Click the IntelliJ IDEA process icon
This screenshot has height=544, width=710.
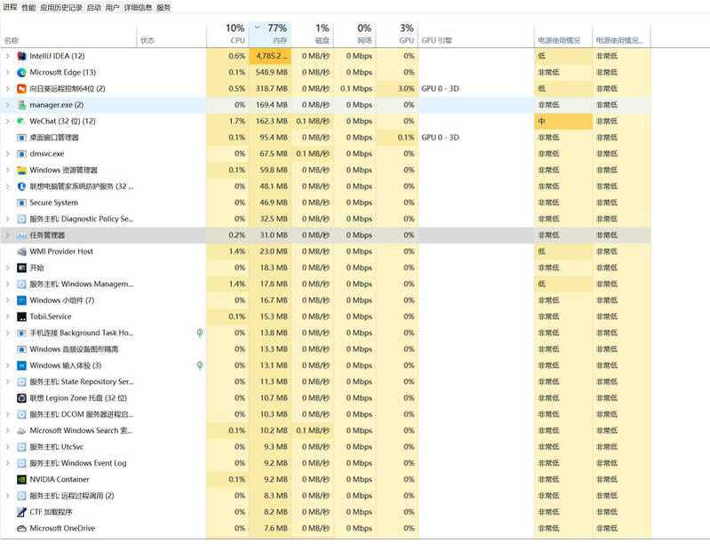click(x=21, y=56)
